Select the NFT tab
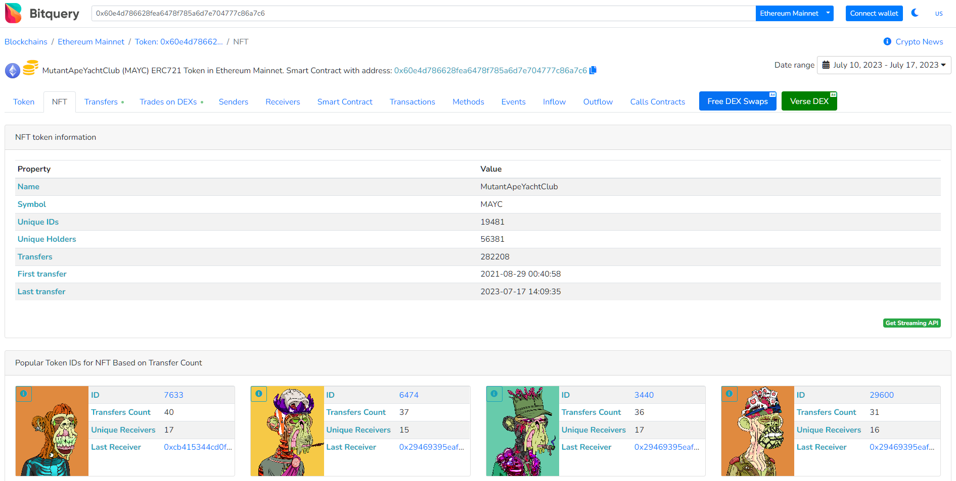This screenshot has height=481, width=956. point(60,101)
